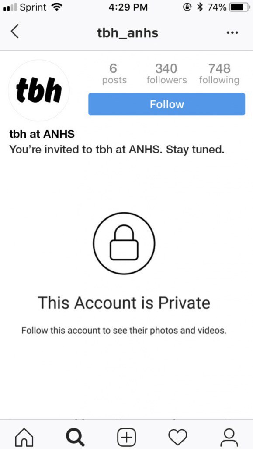Tap the 6 posts count
Viewport: 253px width, 449px height.
click(x=114, y=74)
